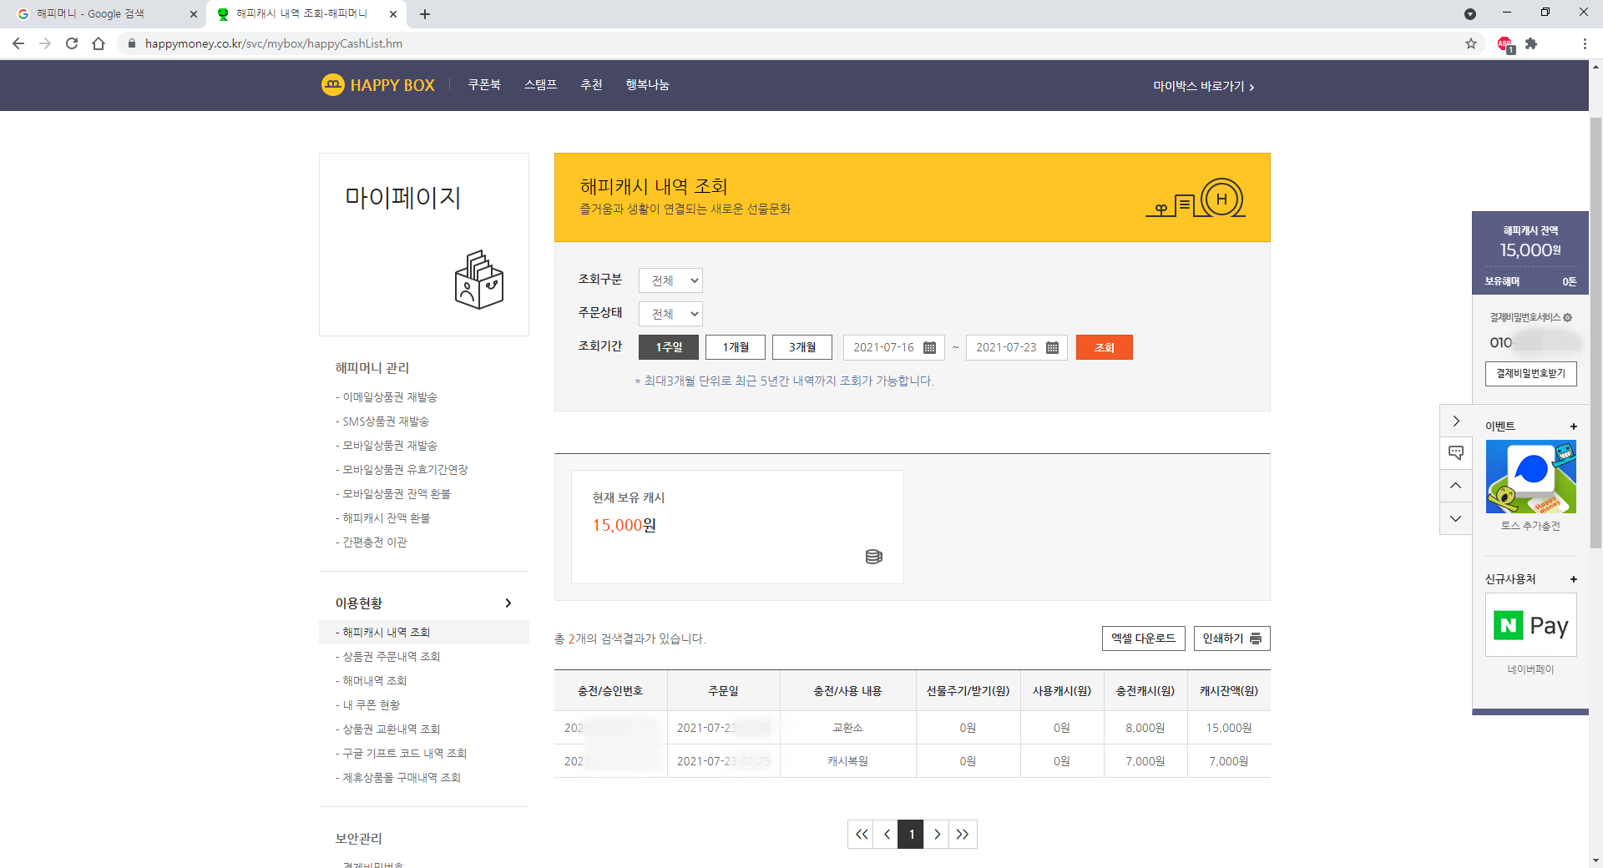Open 이메일상품권 재발송 sidebar link
Image resolution: width=1603 pixels, height=868 pixels.
(387, 397)
